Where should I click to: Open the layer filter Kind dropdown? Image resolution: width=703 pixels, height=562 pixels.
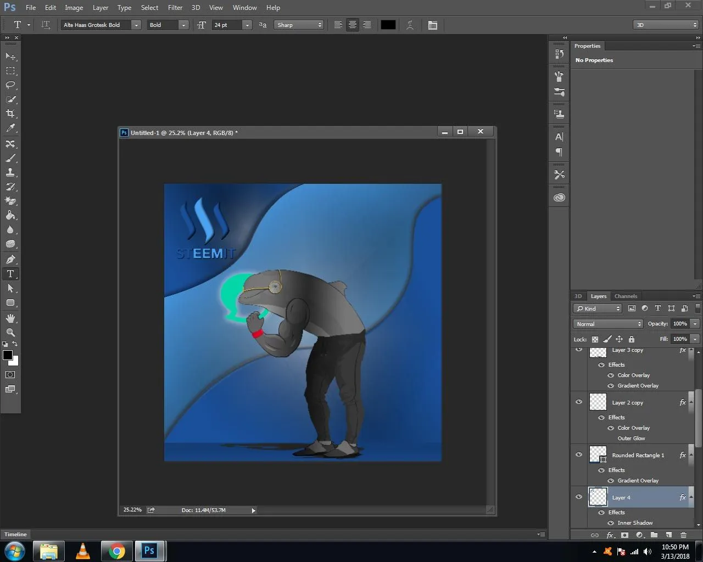coord(598,308)
